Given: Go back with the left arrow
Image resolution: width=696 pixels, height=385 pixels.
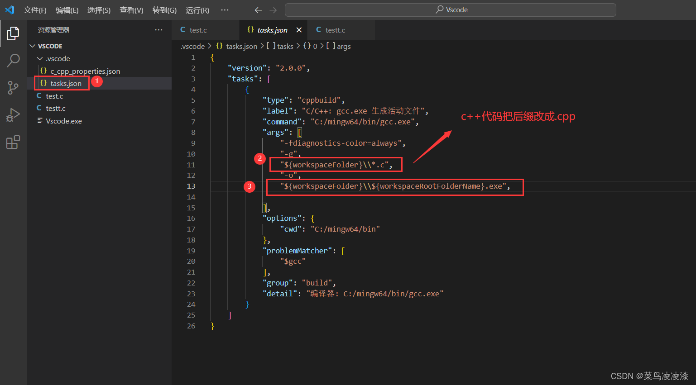Looking at the screenshot, I should tap(258, 10).
